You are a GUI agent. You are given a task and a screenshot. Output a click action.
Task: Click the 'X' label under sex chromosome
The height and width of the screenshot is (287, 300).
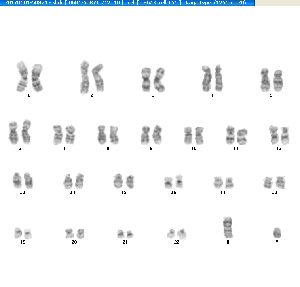(228, 242)
